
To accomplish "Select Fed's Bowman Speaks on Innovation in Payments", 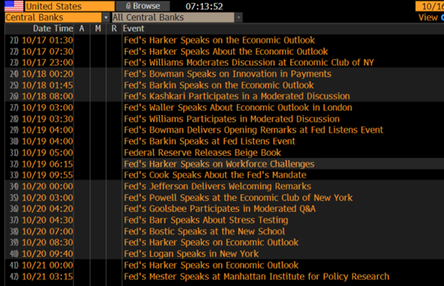I will (x=228, y=74).
